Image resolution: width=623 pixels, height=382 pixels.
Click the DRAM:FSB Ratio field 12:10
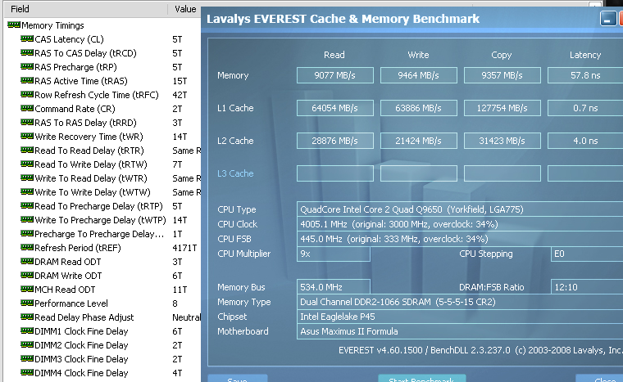587,287
